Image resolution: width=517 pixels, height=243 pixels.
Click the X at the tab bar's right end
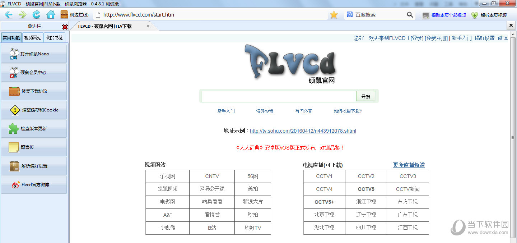click(512, 26)
